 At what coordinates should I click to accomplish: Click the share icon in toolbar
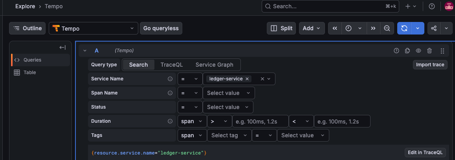[x=434, y=28]
